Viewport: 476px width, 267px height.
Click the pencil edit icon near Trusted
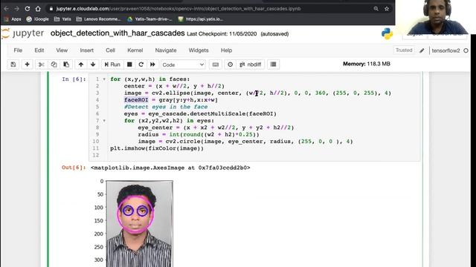click(422, 50)
